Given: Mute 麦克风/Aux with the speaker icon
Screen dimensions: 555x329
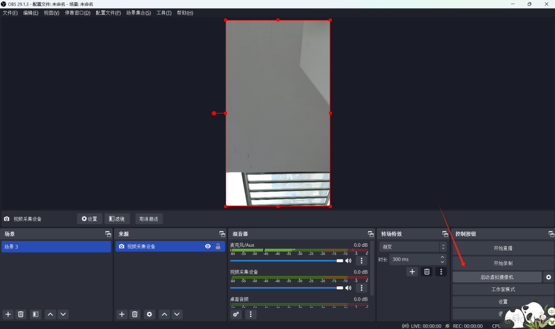Looking at the screenshot, I should (348, 260).
